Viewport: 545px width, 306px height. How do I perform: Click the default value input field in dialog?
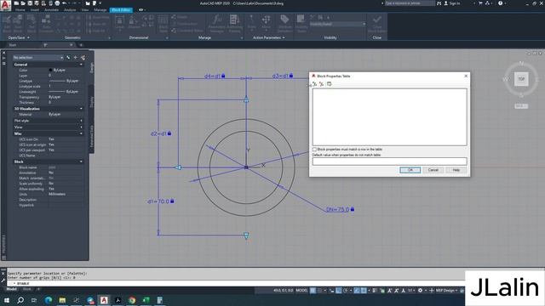(x=390, y=161)
